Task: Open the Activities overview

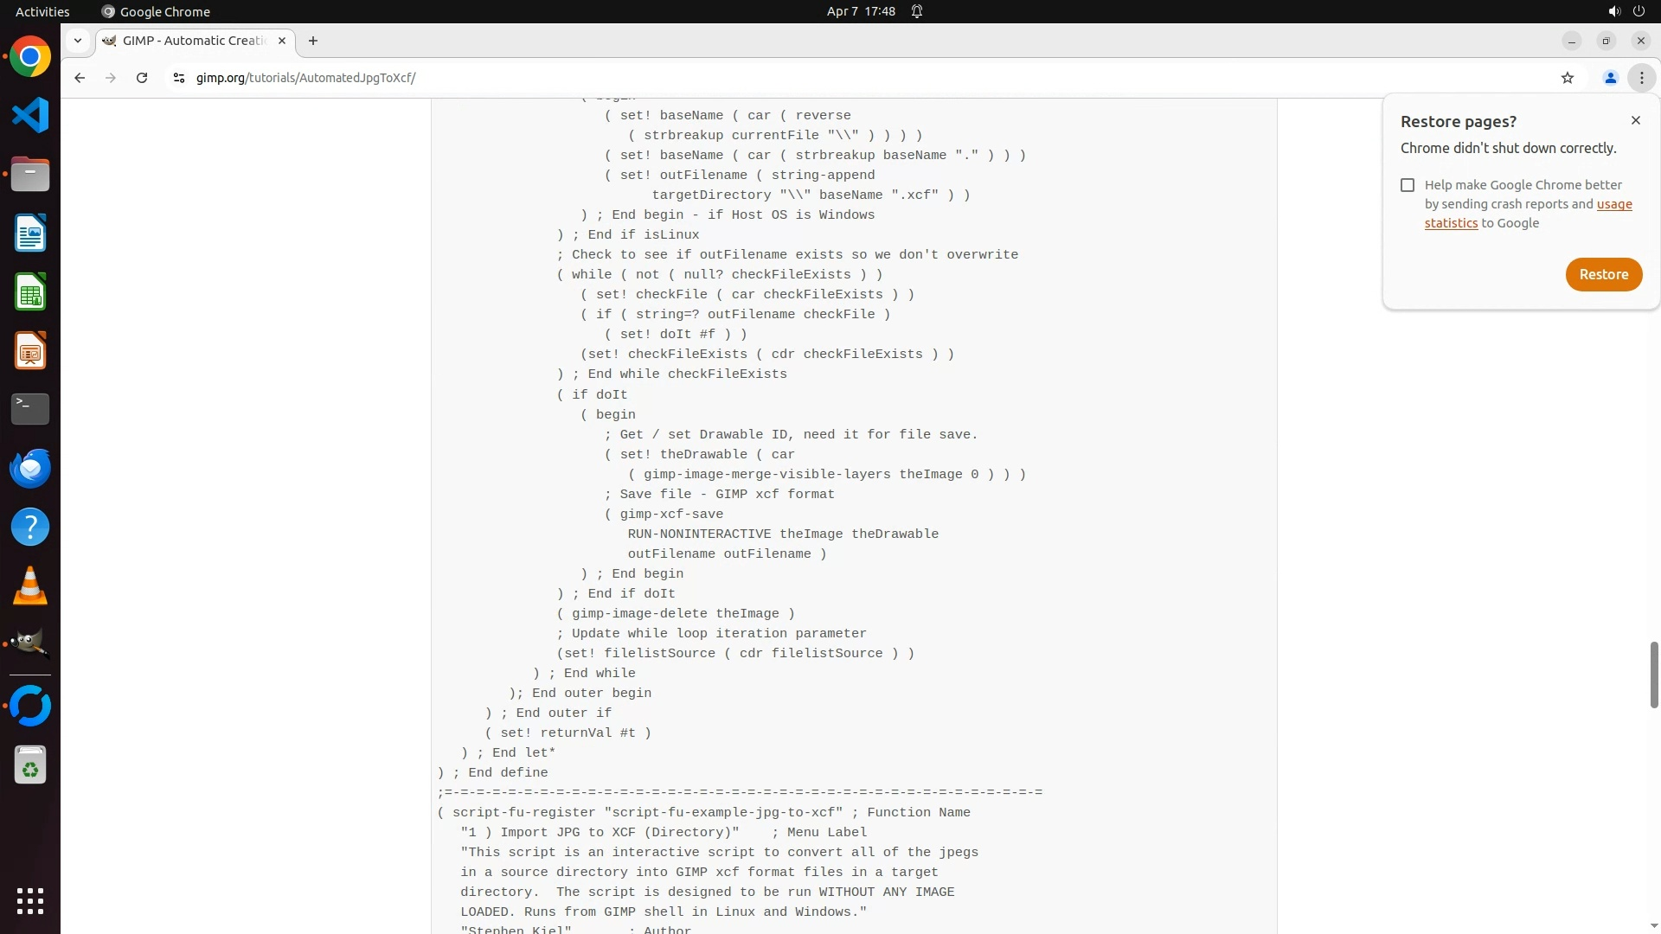Action: click(x=42, y=11)
